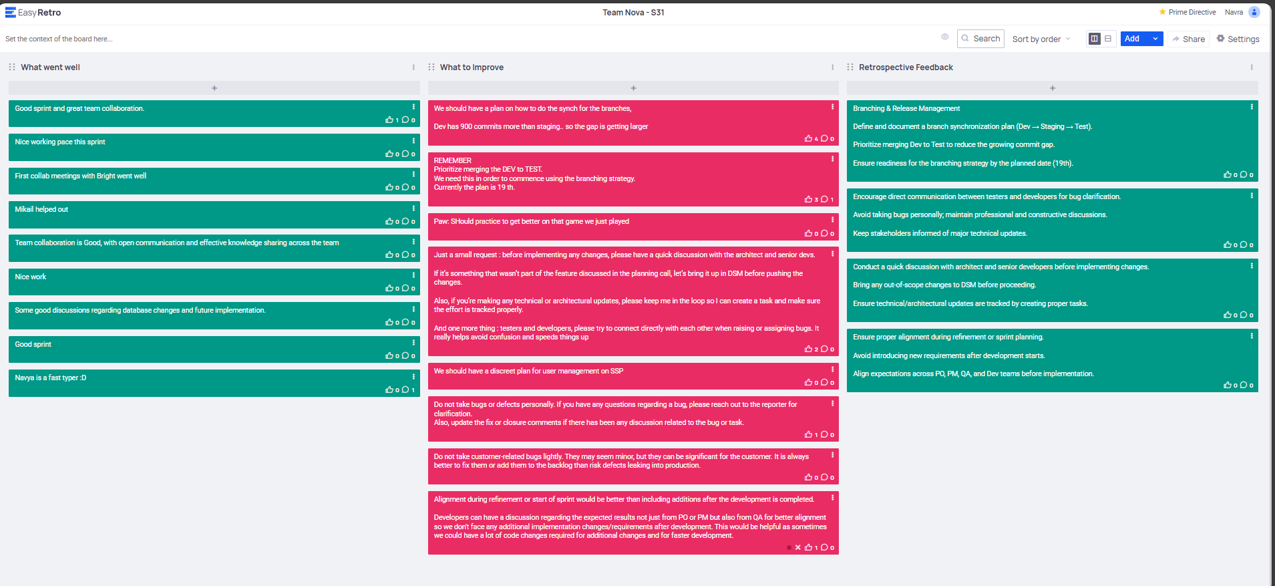Add a card to What to Improve

[633, 88]
